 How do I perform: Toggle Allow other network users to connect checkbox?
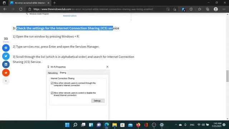tap(52, 83)
